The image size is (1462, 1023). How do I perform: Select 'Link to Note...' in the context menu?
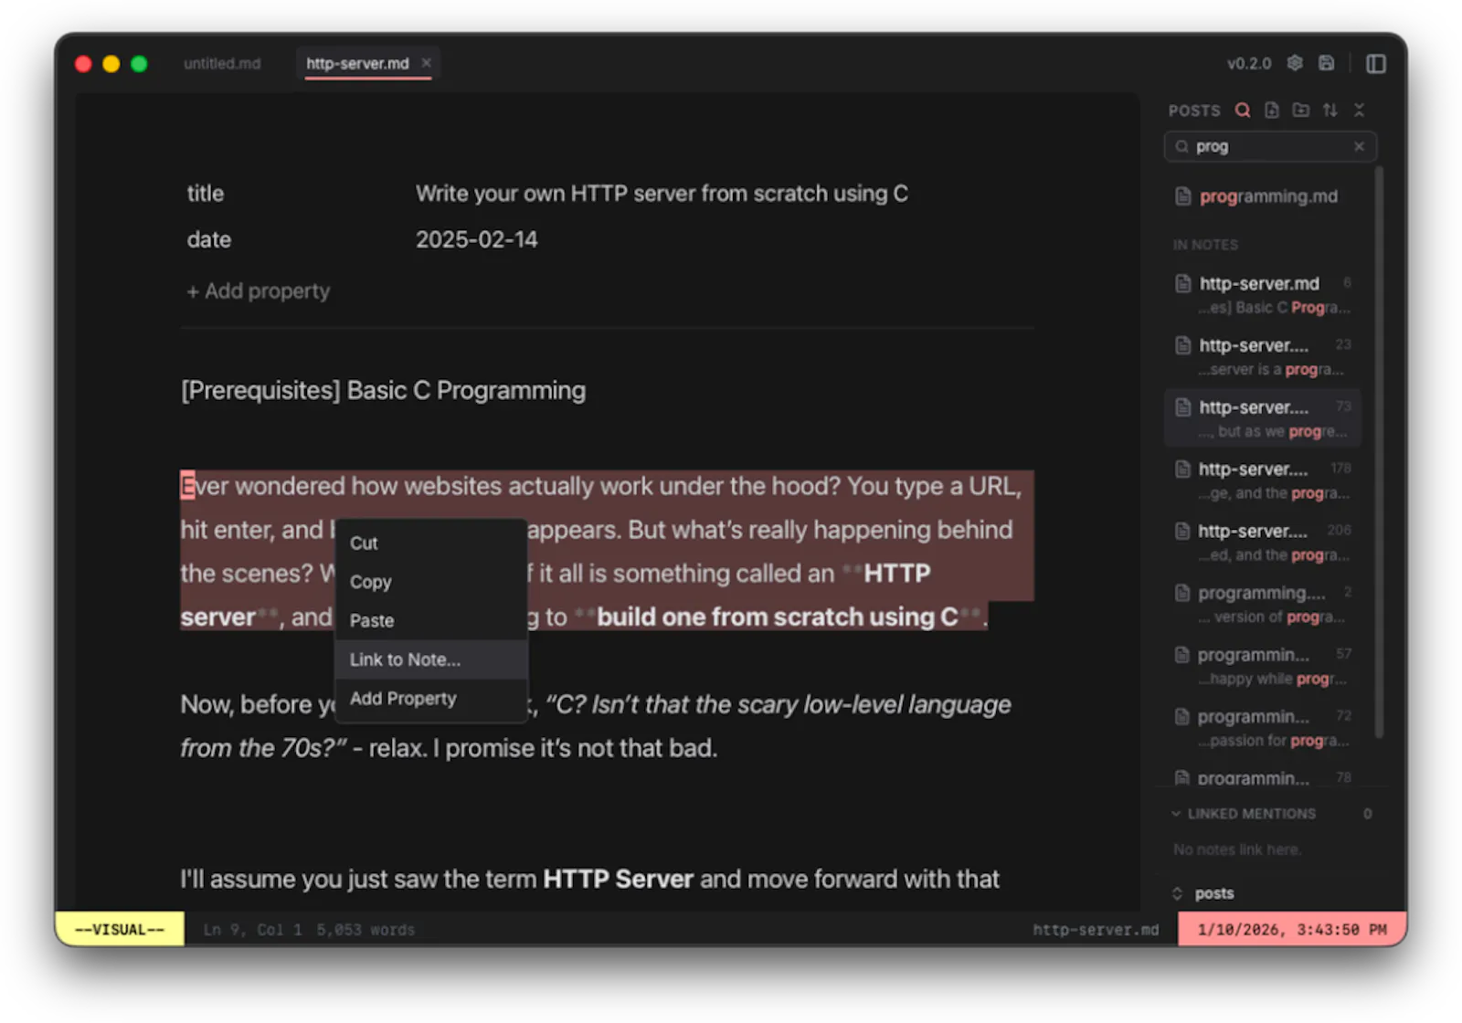point(432,659)
